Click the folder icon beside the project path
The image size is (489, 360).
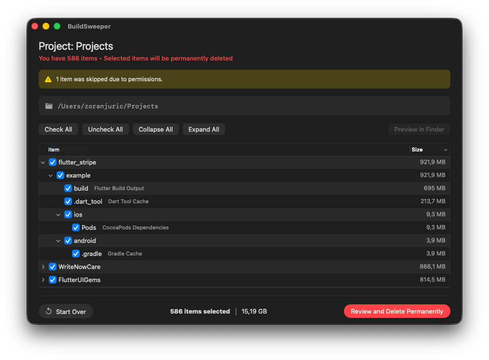pyautogui.click(x=49, y=106)
